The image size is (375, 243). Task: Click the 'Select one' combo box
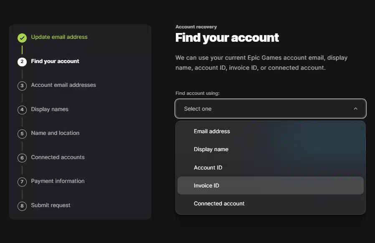click(x=271, y=109)
